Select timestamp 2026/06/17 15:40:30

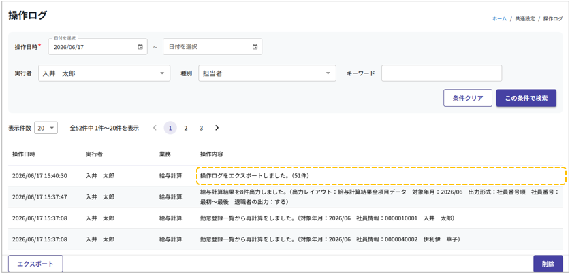[x=39, y=175]
